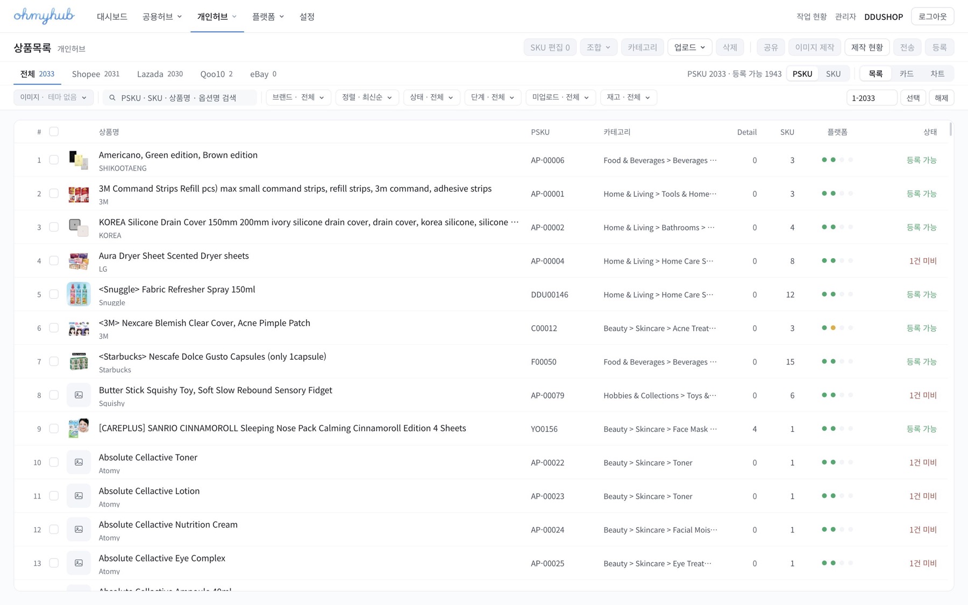Open the 3M Command Strips thumbnail
Screen dimensions: 968x605
pos(79,194)
